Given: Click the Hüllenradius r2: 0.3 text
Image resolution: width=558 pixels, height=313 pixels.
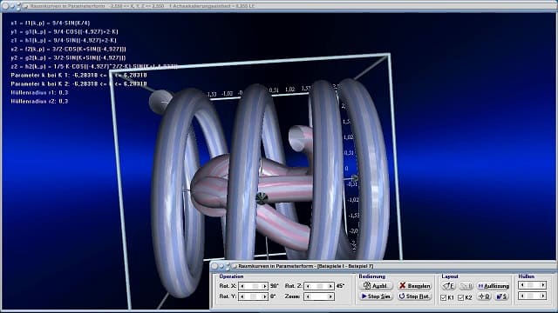Looking at the screenshot, I should [39, 101].
